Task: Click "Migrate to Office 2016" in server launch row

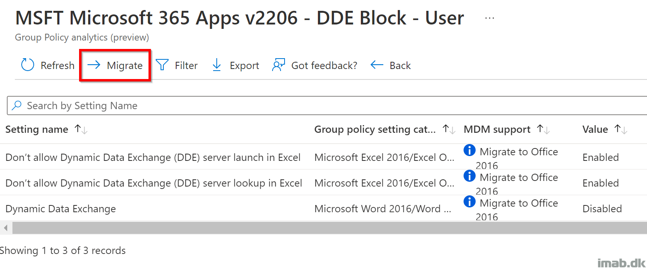Action: pos(517,158)
